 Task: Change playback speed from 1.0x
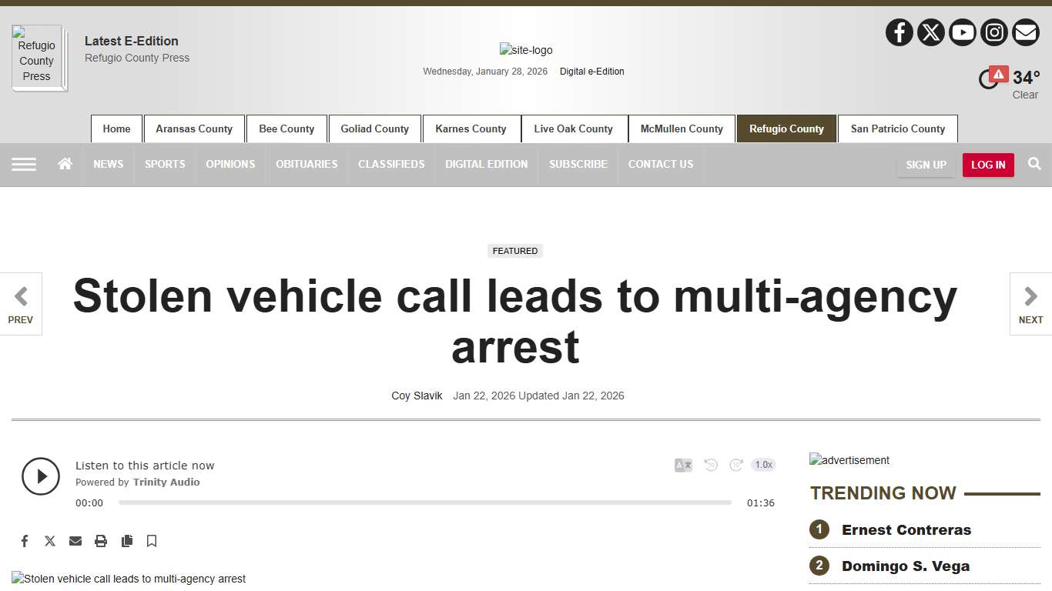pyautogui.click(x=763, y=465)
